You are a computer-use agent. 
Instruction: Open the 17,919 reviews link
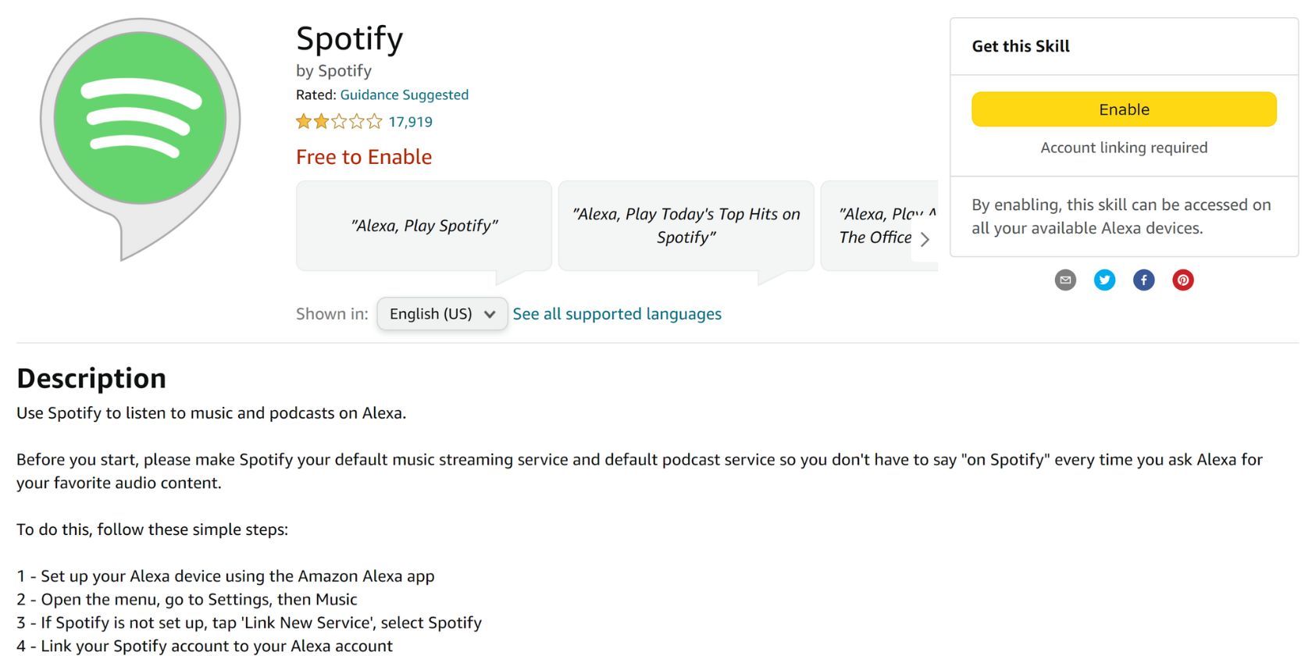coord(412,121)
